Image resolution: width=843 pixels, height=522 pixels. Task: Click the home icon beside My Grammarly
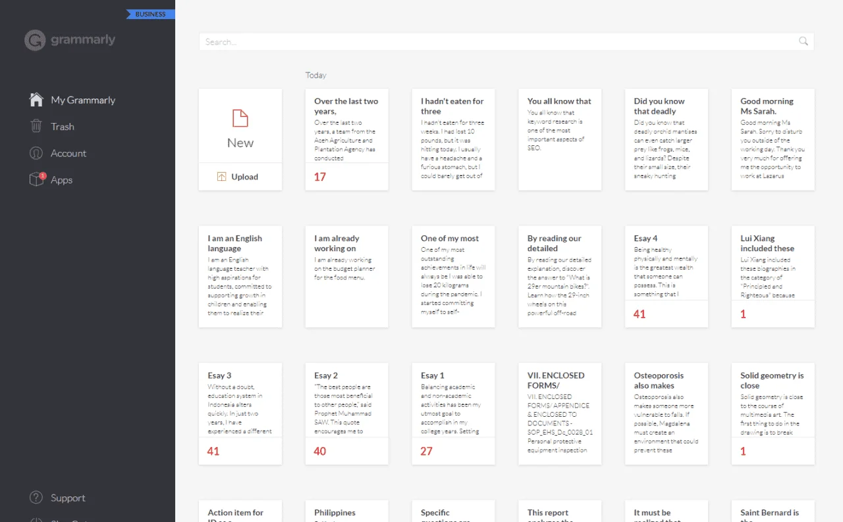36,100
